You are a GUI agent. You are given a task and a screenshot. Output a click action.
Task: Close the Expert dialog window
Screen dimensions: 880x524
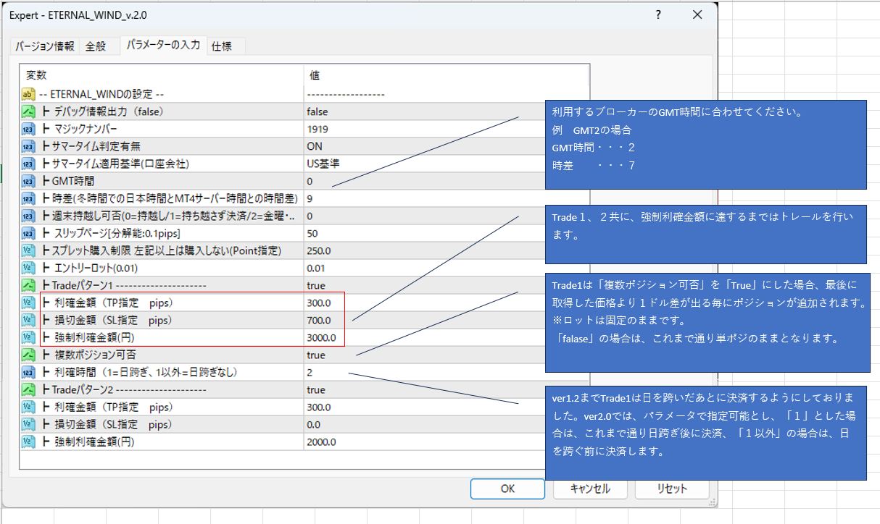697,14
